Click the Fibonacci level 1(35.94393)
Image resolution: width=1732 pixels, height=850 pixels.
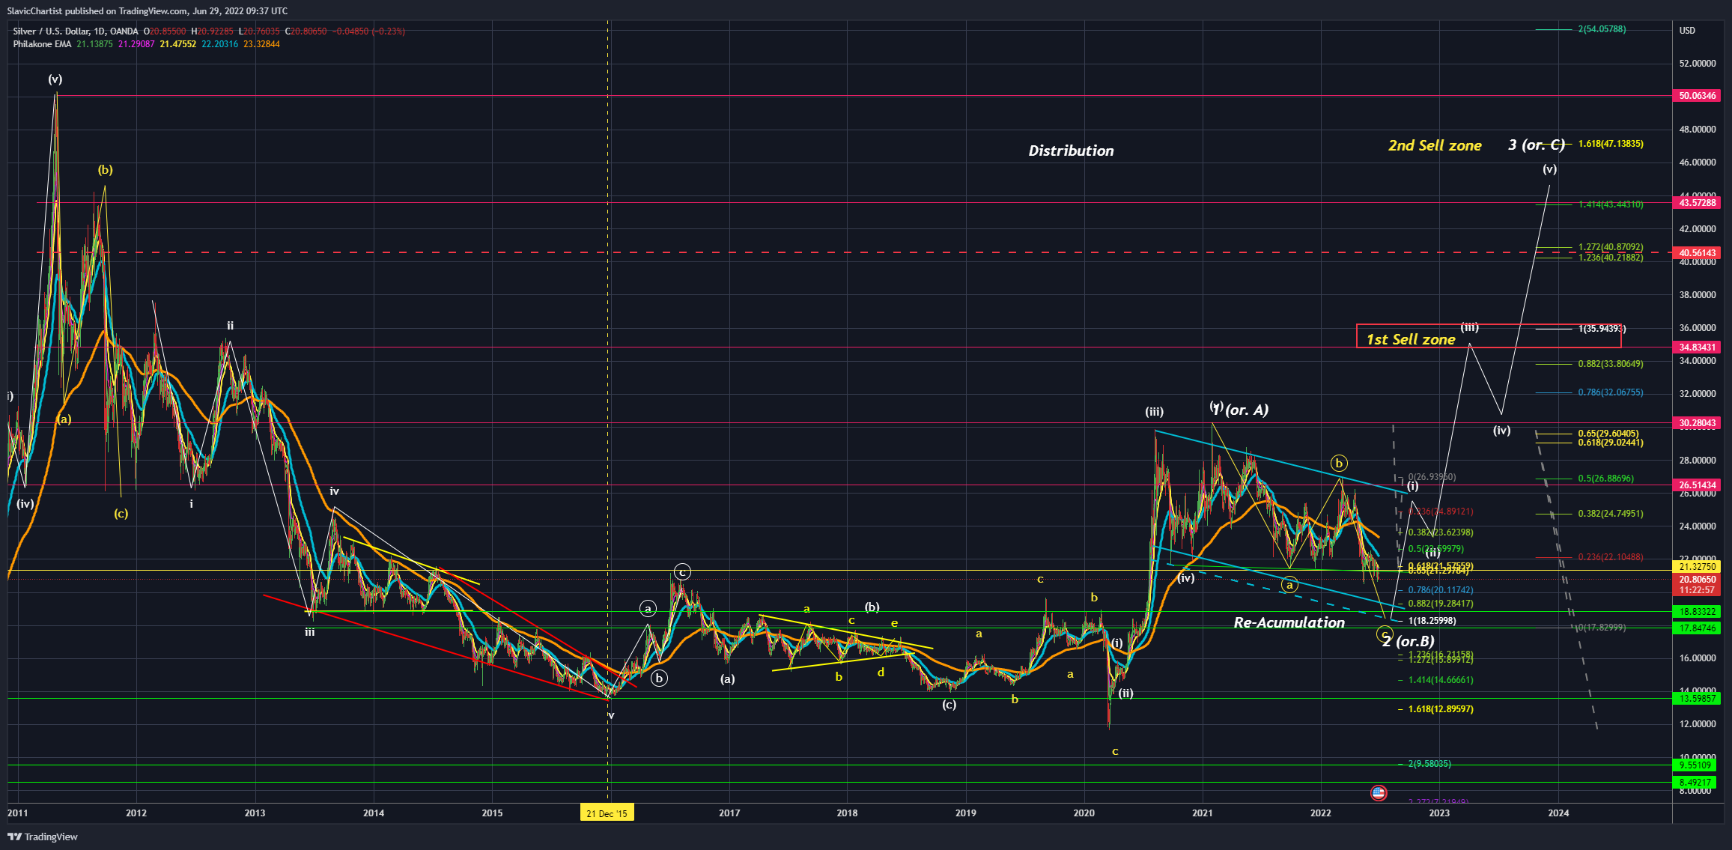pos(1602,329)
